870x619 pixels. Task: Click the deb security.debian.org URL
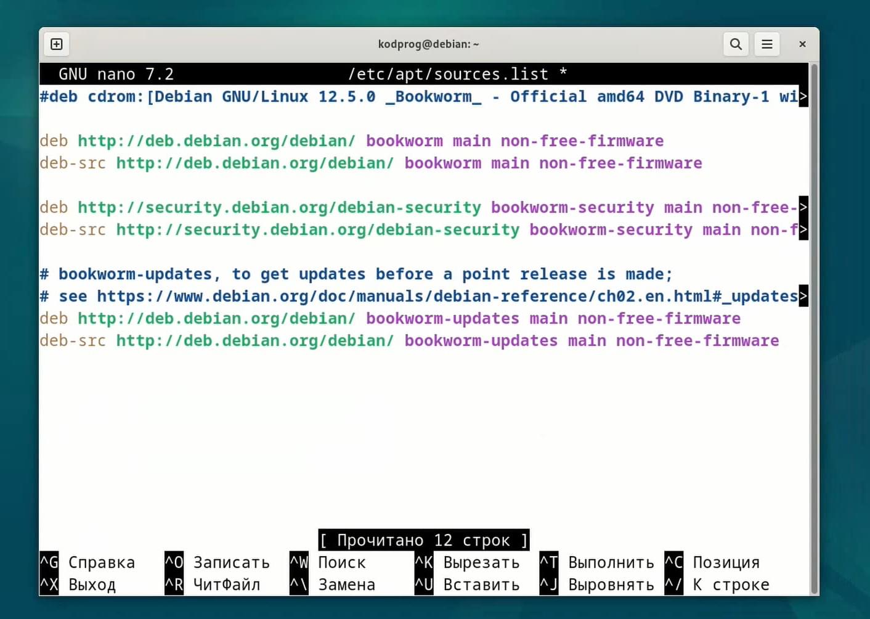(x=280, y=207)
